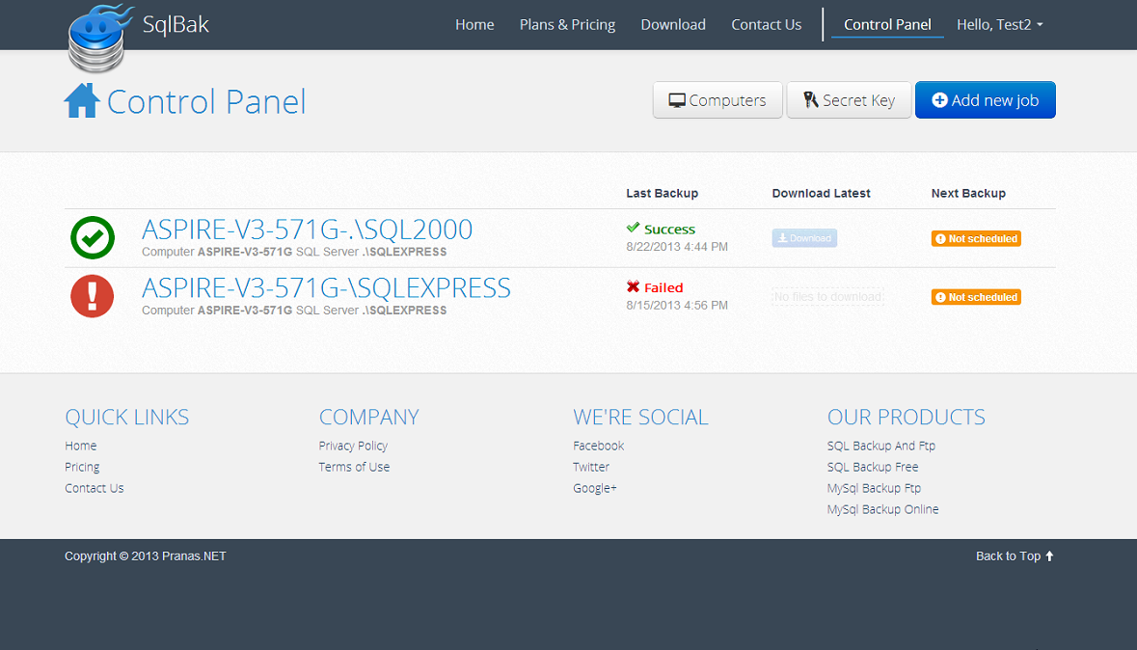Viewport: 1137px width, 650px height.
Task: Click the Control Panel page heading
Action: (206, 101)
